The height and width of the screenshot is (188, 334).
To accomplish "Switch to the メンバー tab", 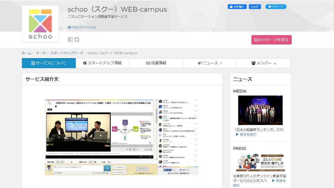I will pos(264,63).
